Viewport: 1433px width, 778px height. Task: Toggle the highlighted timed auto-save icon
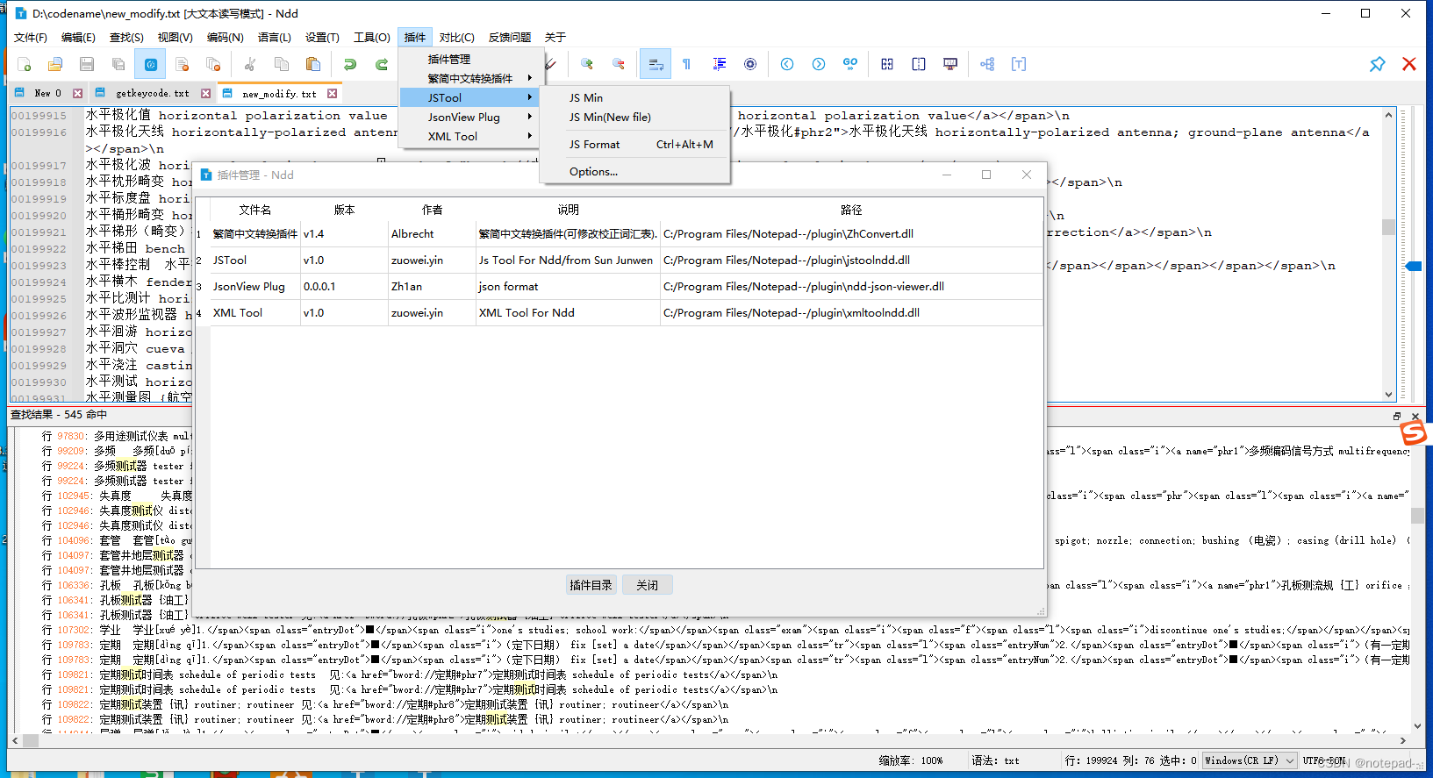pyautogui.click(x=150, y=64)
